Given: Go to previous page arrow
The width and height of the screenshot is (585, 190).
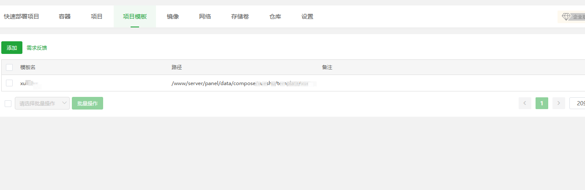Looking at the screenshot, I should coord(525,103).
